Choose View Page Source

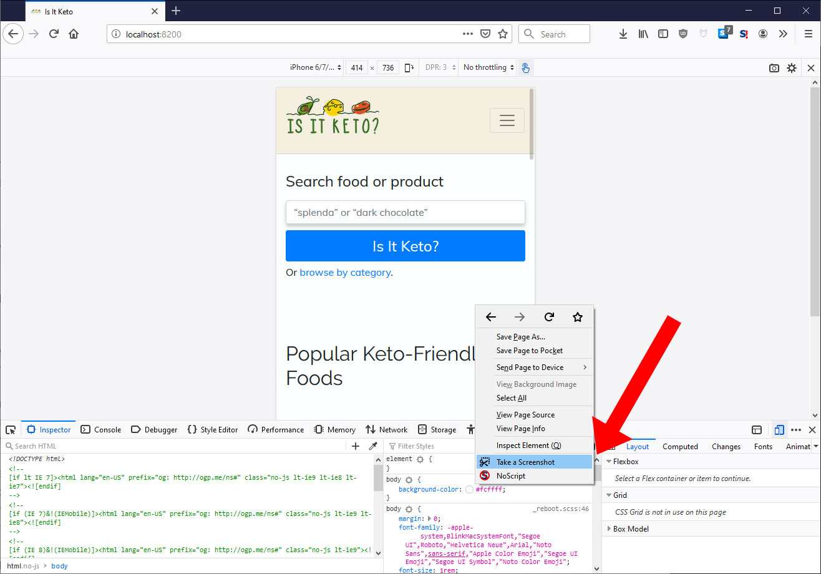534,415
